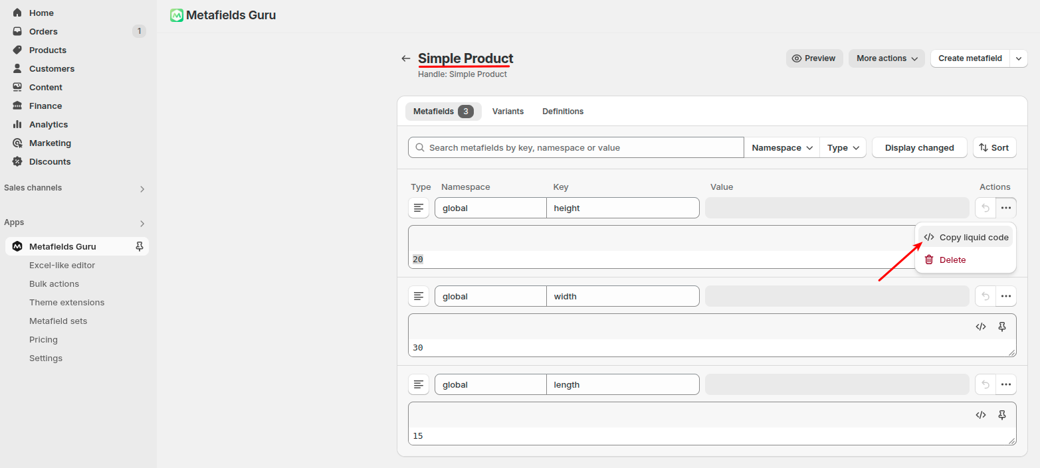Click the namespace field of height row
The image size is (1040, 468).
tap(490, 208)
